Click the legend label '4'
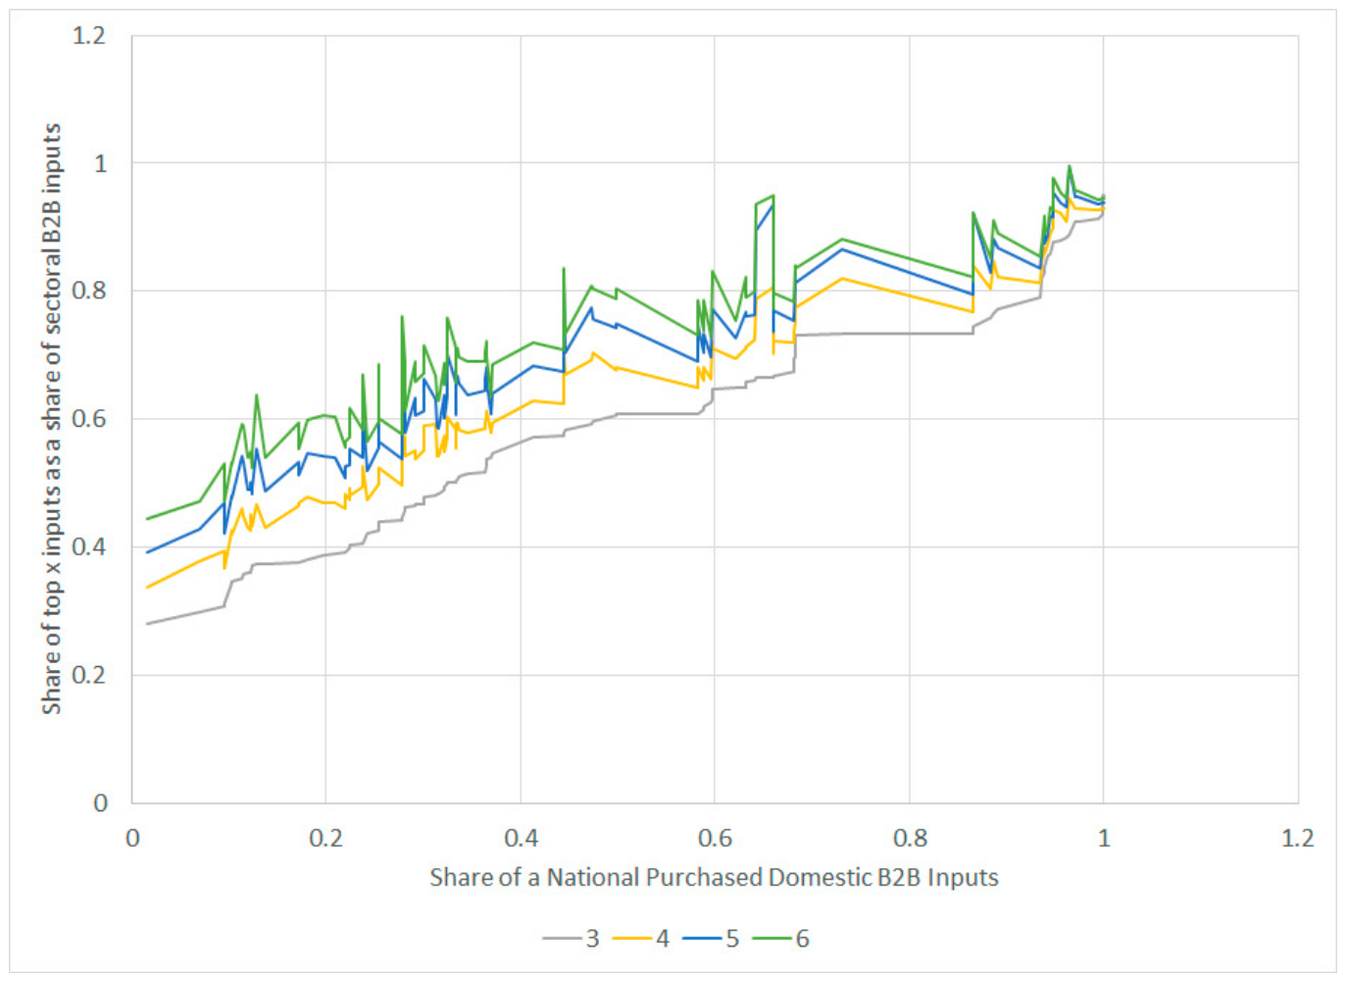Image resolution: width=1345 pixels, height=981 pixels. [663, 939]
